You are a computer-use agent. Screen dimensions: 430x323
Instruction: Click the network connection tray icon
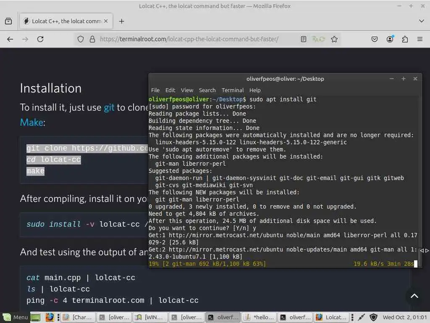pos(362,317)
